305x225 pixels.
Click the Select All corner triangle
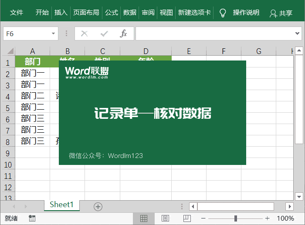9,51
